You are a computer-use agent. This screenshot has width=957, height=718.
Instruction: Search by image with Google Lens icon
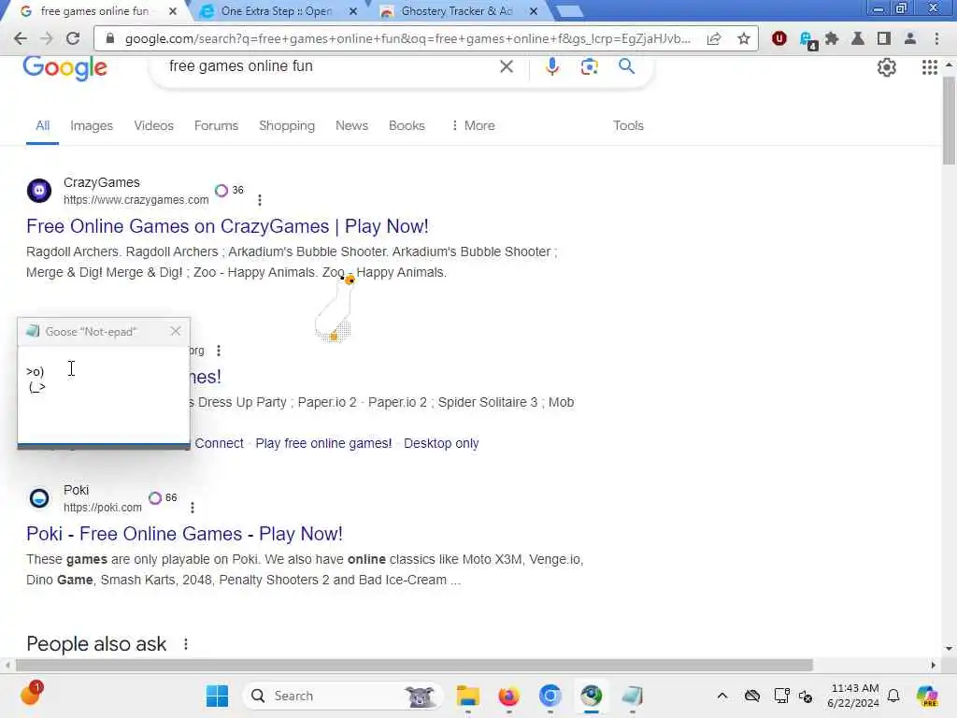pyautogui.click(x=589, y=66)
